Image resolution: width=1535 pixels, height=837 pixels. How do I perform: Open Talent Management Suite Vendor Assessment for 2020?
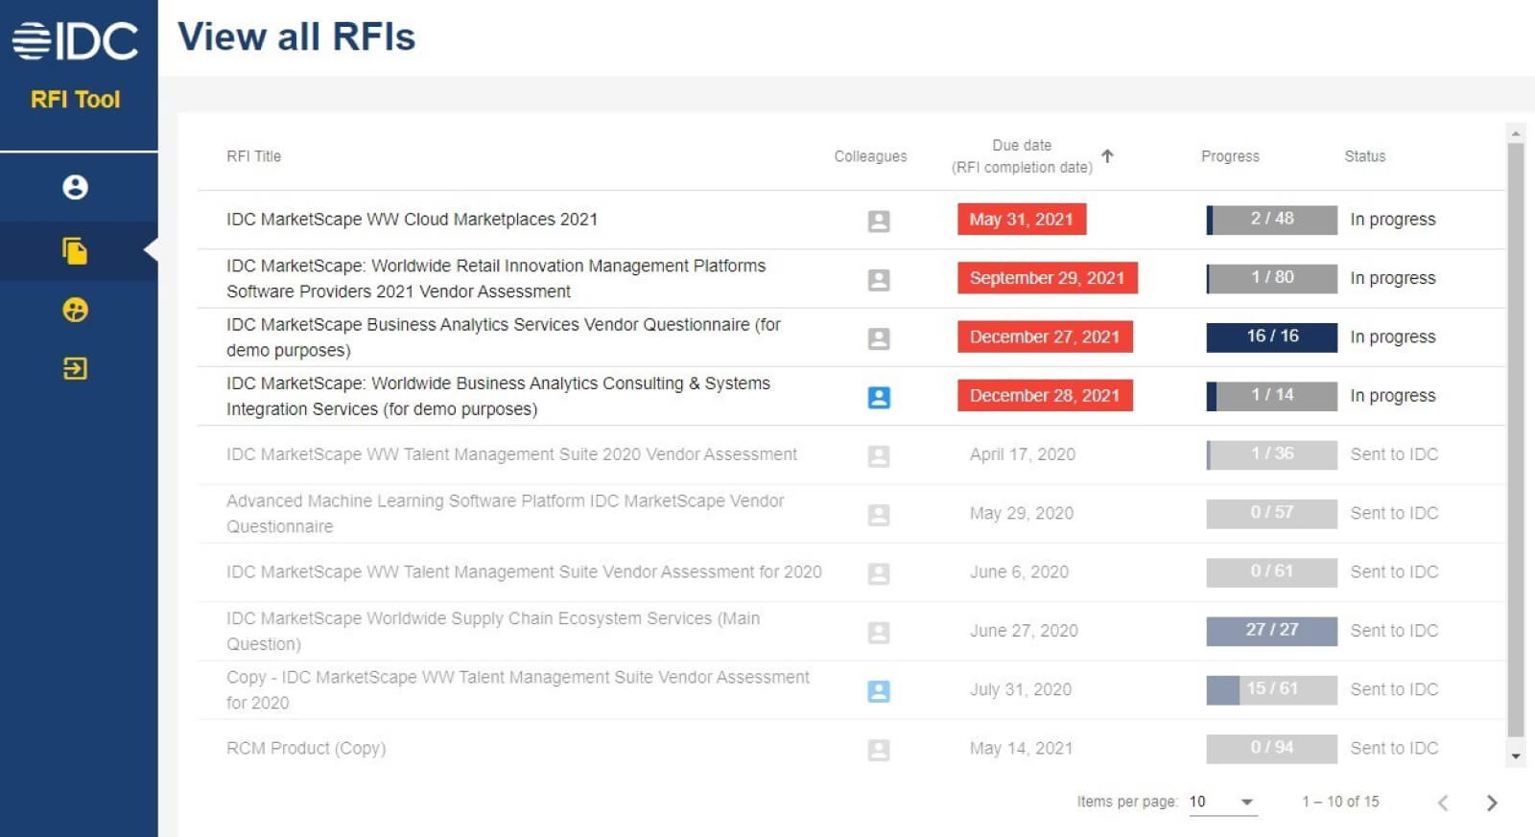pos(524,571)
